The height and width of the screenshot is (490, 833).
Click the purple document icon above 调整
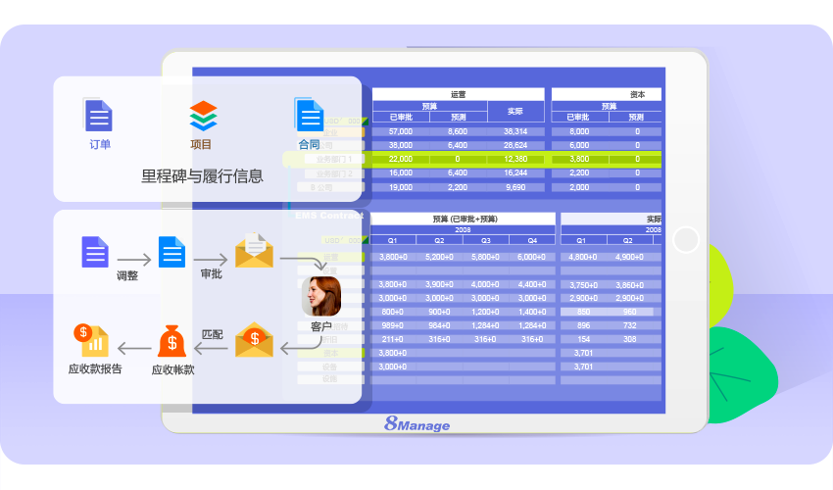point(95,252)
